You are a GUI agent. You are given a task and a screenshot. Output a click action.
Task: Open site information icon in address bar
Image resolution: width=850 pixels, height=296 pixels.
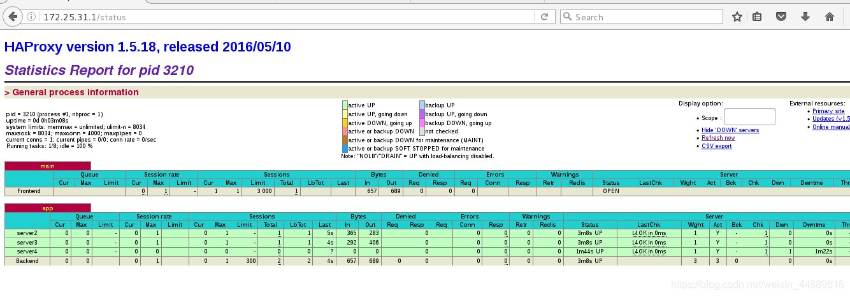[31, 17]
